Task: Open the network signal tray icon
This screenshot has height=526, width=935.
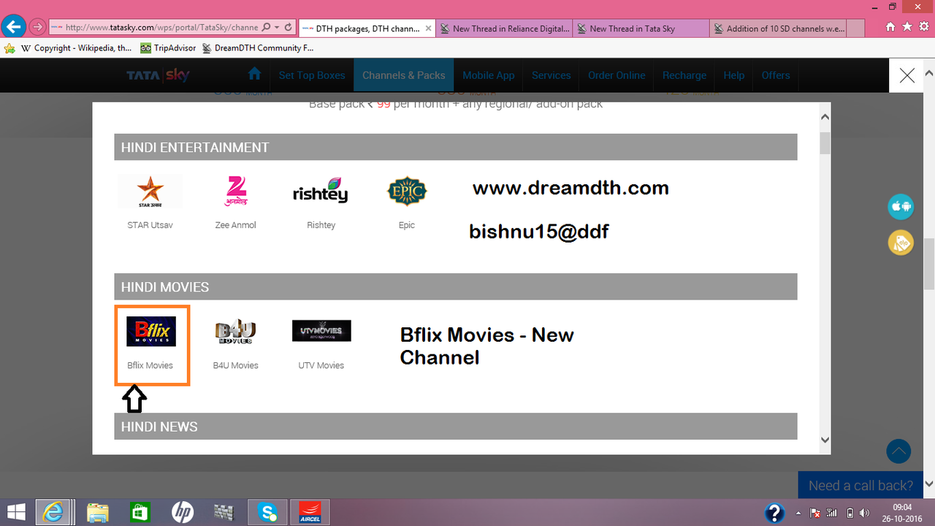Action: [831, 513]
